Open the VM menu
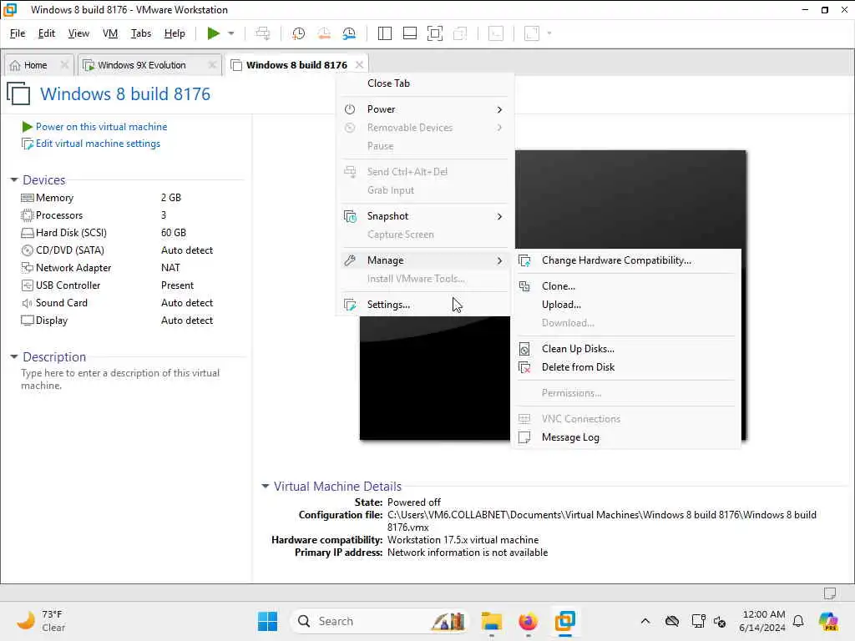 pyautogui.click(x=110, y=33)
